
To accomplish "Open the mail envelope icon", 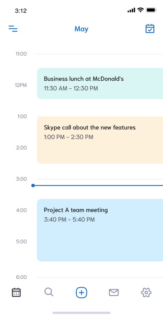I will point(114,293).
